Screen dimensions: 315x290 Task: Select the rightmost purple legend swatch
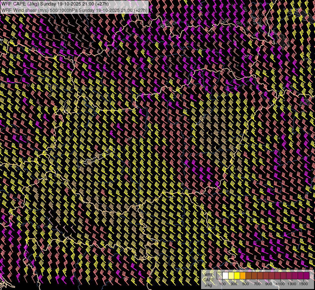[306, 276]
